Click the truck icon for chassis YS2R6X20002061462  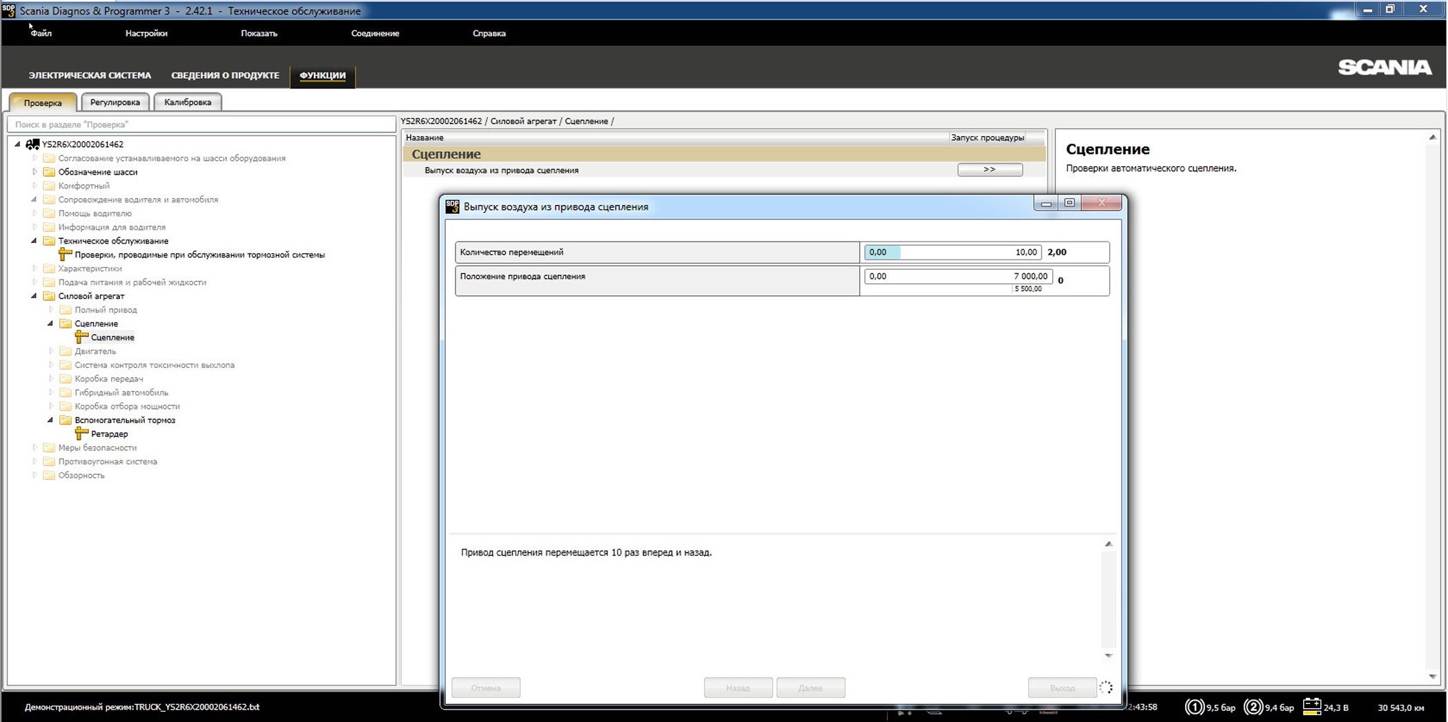[x=32, y=144]
